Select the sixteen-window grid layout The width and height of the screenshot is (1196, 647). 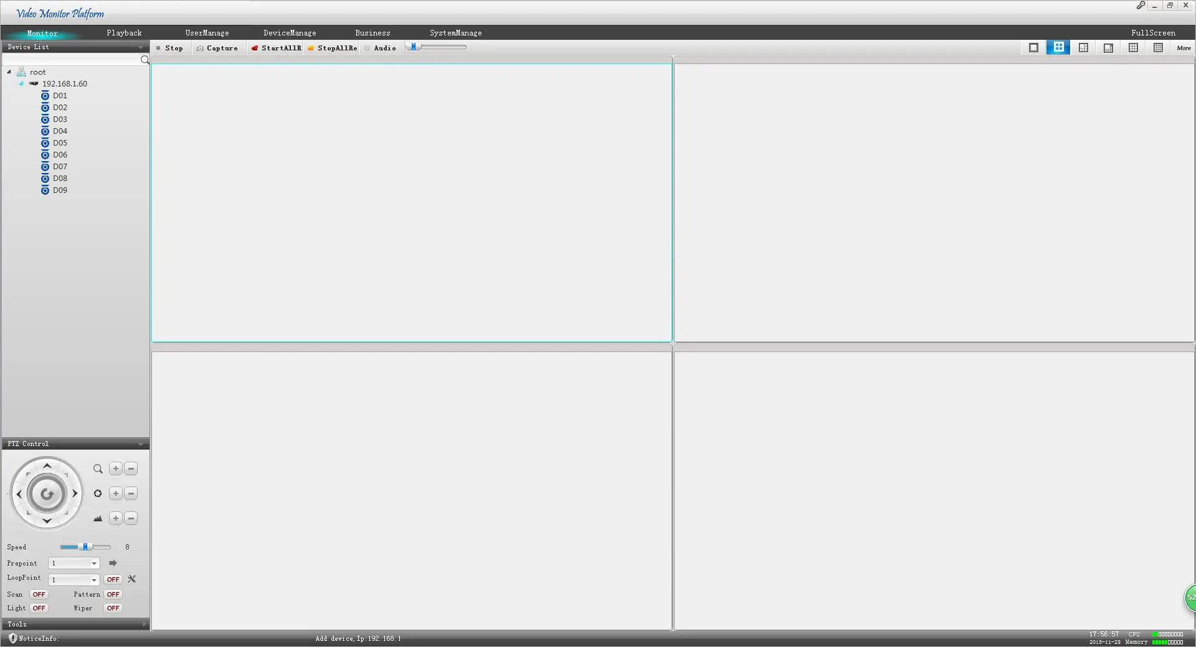tap(1158, 48)
